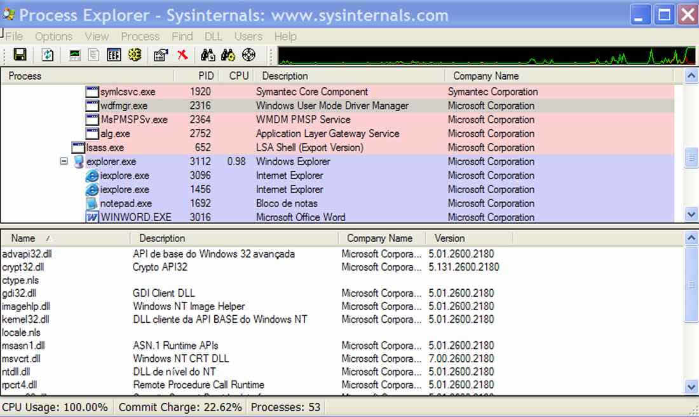The height and width of the screenshot is (417, 699).
Task: Click the Save toolbar icon
Action: [x=20, y=55]
